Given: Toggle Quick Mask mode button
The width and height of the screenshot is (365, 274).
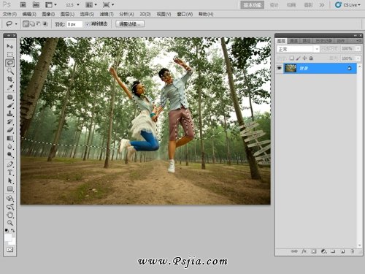Looking at the screenshot, I should coord(10,249).
